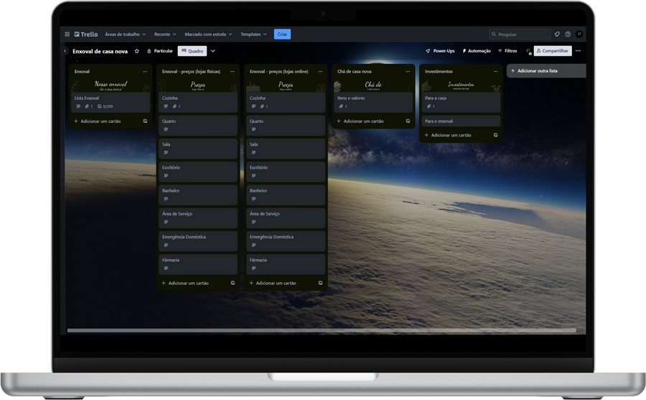Open the notifications bell icon
This screenshot has width=646, height=400.
click(x=557, y=34)
